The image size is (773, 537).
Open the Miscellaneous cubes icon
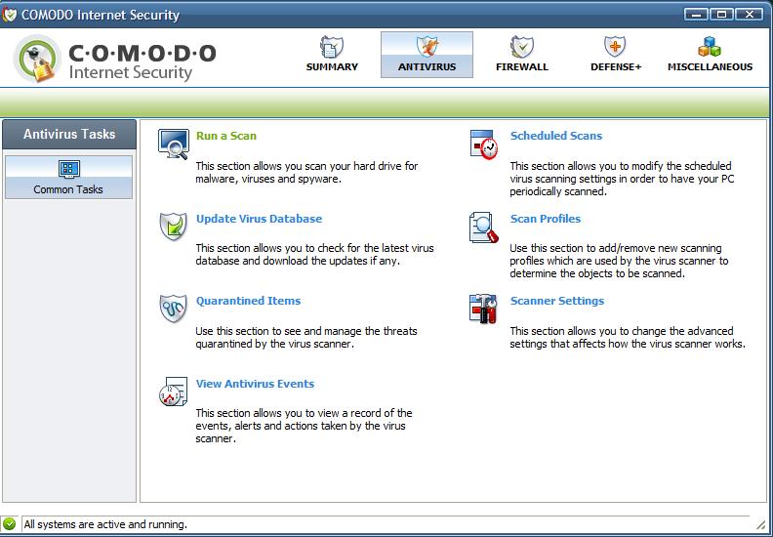(x=710, y=47)
